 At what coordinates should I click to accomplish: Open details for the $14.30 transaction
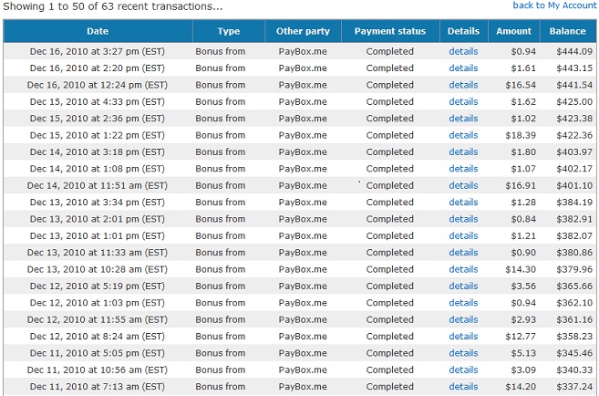[x=463, y=269]
